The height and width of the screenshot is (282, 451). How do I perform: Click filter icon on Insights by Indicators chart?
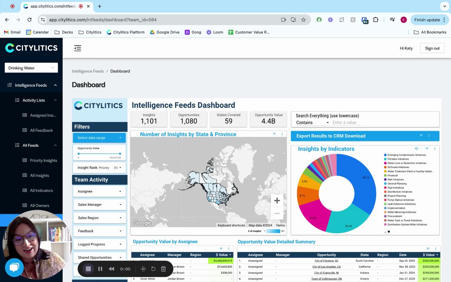coord(427,149)
